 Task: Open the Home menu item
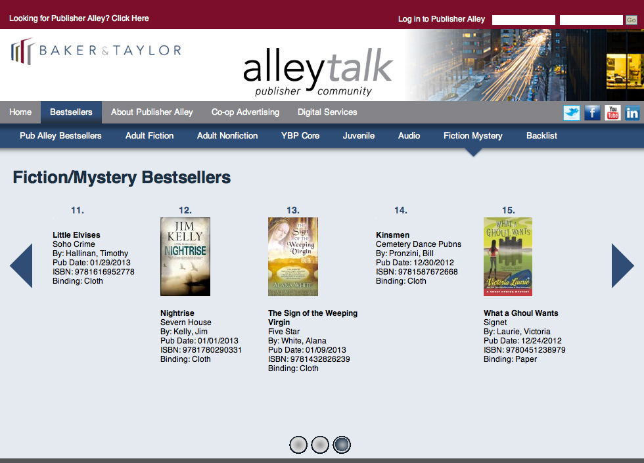[x=20, y=112]
